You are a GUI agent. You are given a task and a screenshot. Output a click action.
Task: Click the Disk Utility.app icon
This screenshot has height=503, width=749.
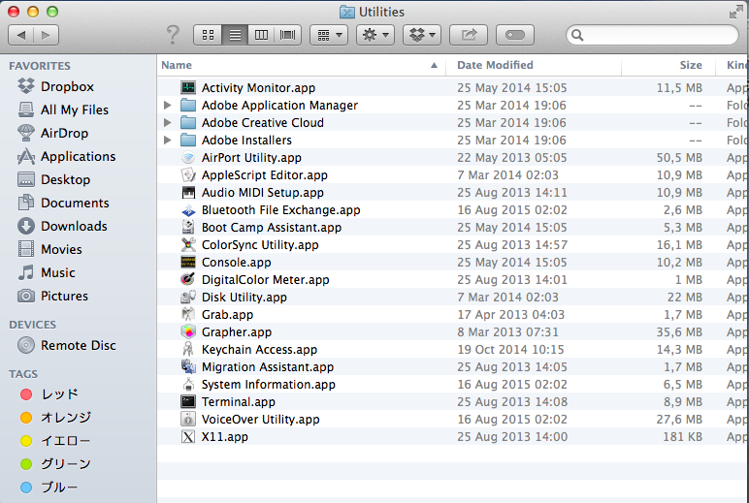188,298
